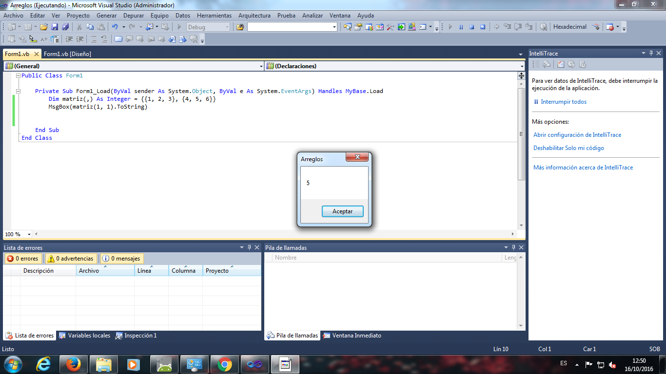Switch to the Ventana Inmediato tab
The image size is (666, 374).
tap(357, 336)
